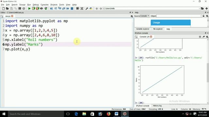Open IPython console options magnifier icon
The image size is (209, 117).
(x=207, y=37)
